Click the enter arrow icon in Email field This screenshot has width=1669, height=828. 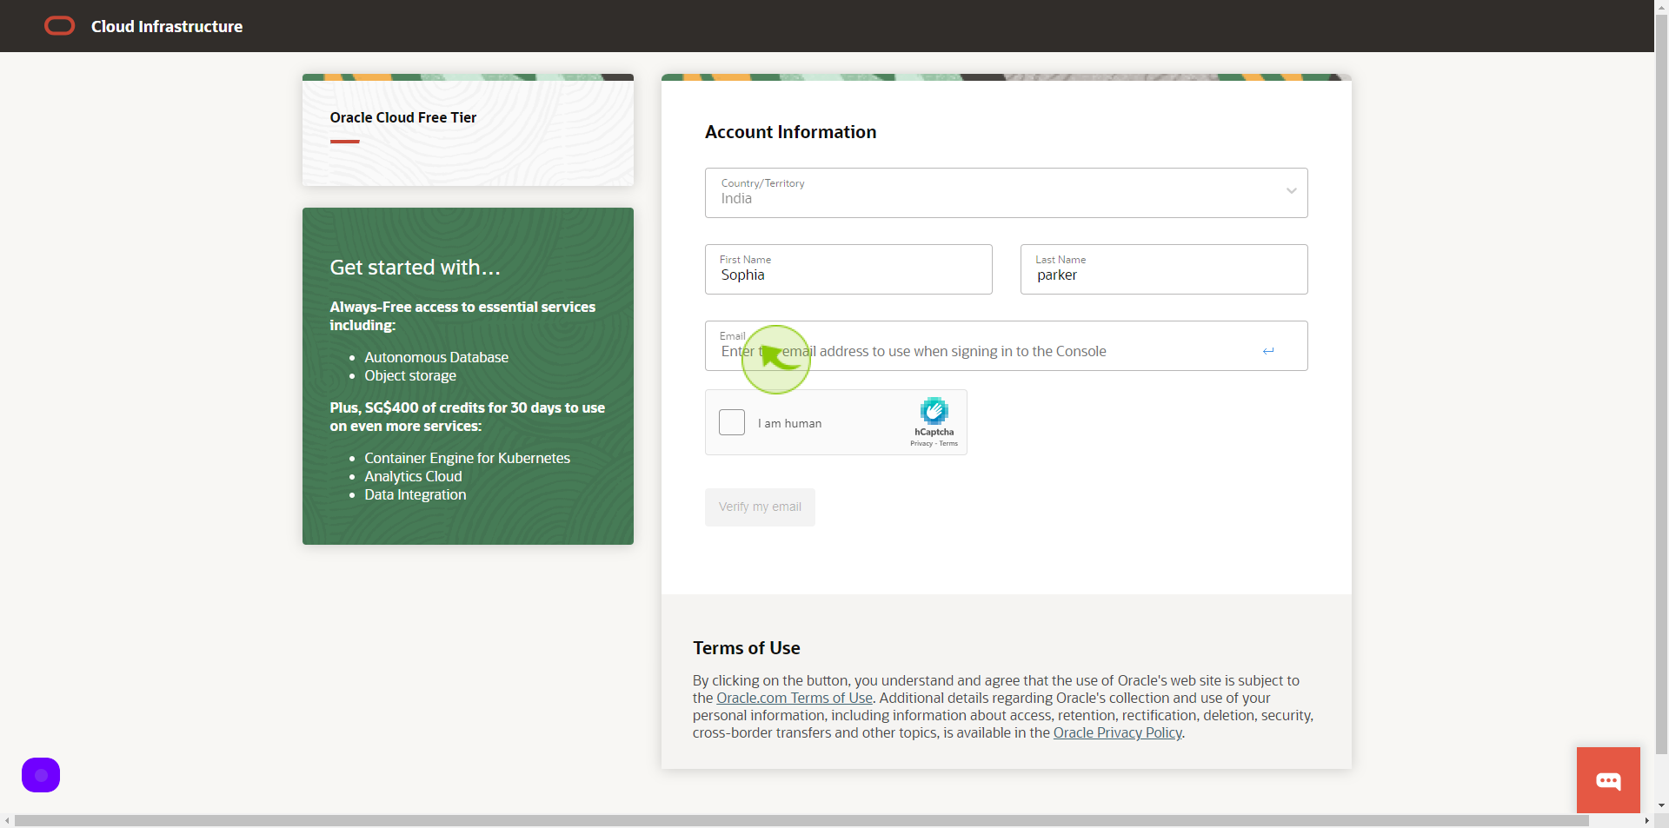pyautogui.click(x=1268, y=351)
